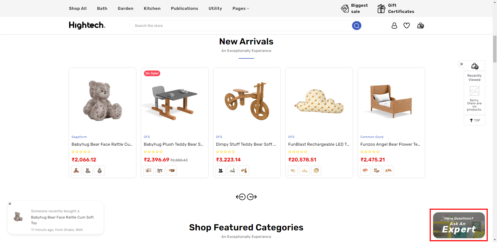Select first thumbnail swatch under Dimpy Stuff Teddy
This screenshot has height=242, width=497.
coord(221,170)
